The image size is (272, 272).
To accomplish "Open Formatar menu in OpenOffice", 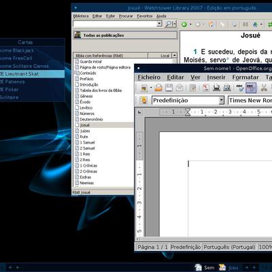I will 245,78.
